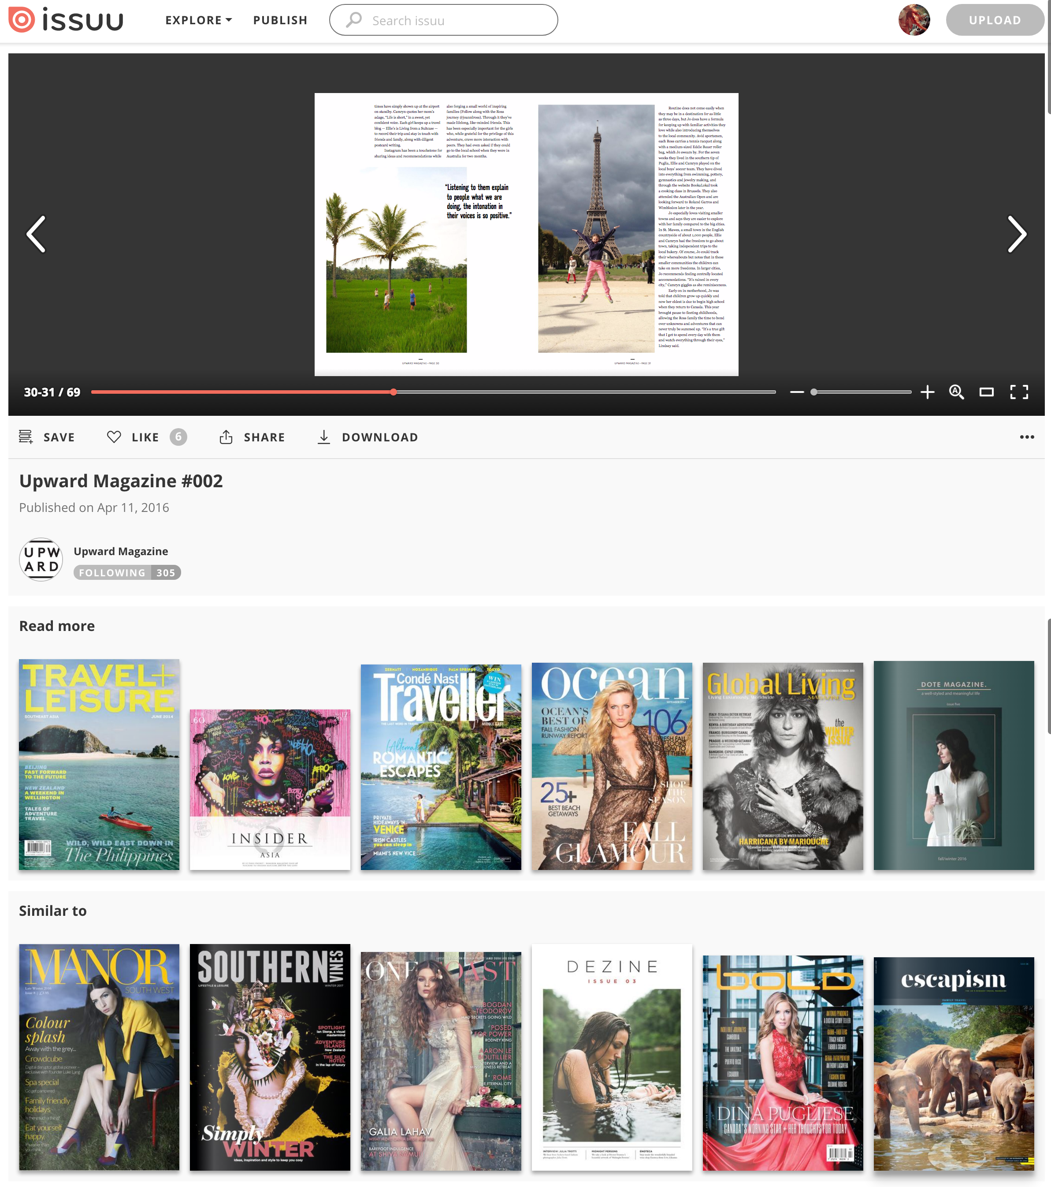Click the page progress slider handle
The width and height of the screenshot is (1051, 1187).
pyautogui.click(x=394, y=392)
